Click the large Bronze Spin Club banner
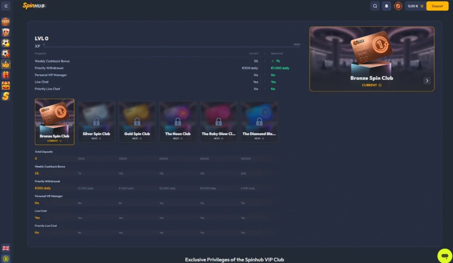 372,59
